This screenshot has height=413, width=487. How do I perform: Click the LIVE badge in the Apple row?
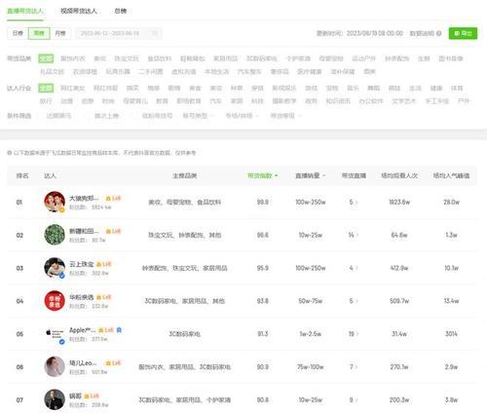pyautogui.click(x=106, y=330)
